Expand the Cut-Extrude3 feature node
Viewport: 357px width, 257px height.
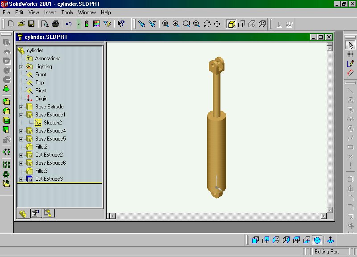pyautogui.click(x=21, y=179)
